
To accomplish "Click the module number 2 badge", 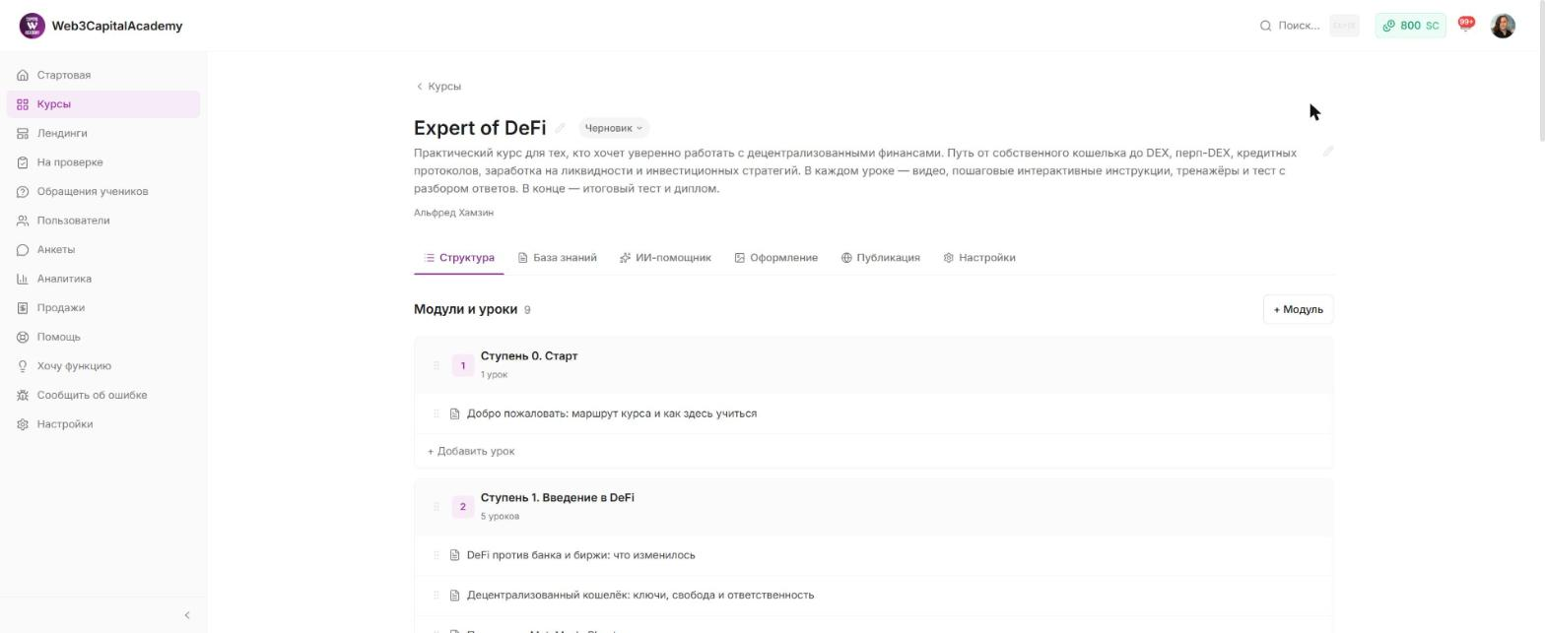I will point(463,507).
